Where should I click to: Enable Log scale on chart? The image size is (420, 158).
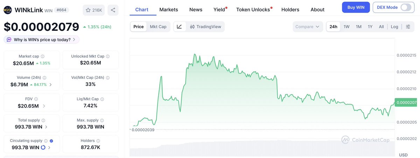tap(394, 27)
